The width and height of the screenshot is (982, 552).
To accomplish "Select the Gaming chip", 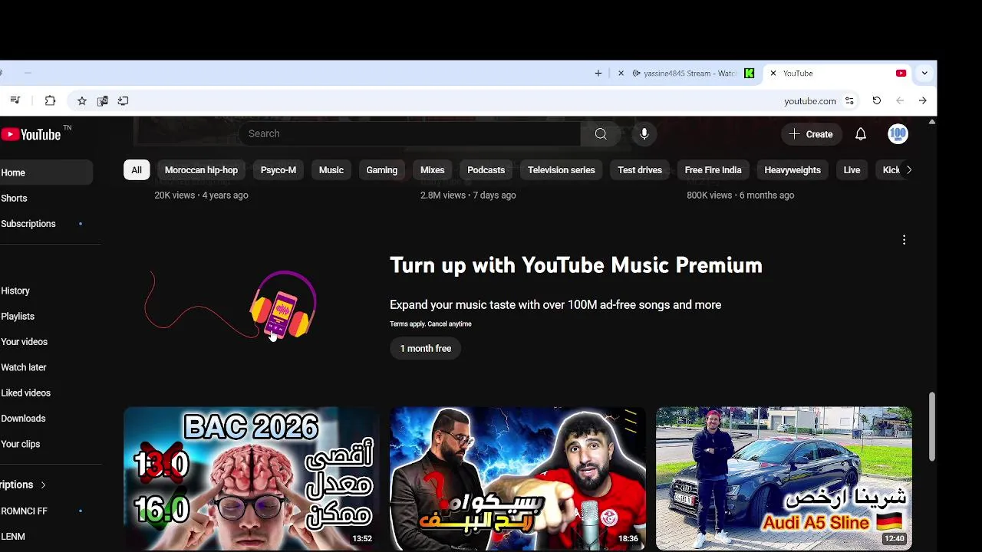I will [x=382, y=170].
